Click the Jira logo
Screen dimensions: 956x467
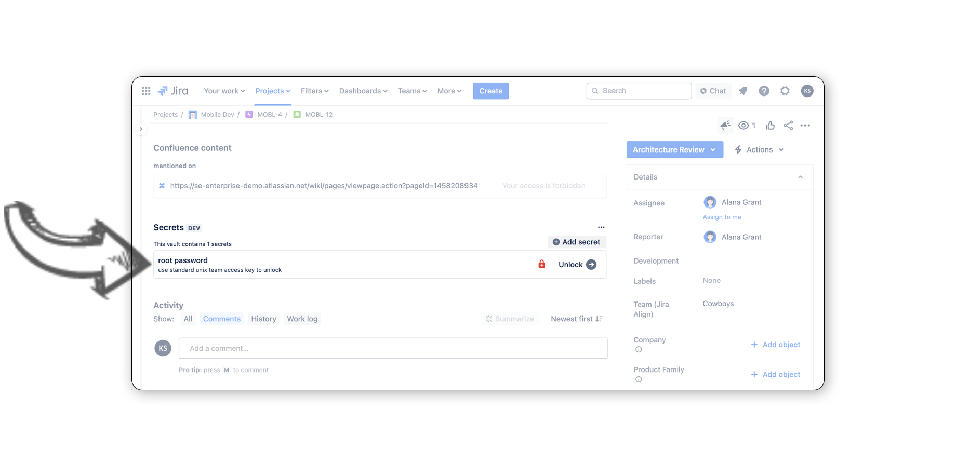(x=173, y=91)
